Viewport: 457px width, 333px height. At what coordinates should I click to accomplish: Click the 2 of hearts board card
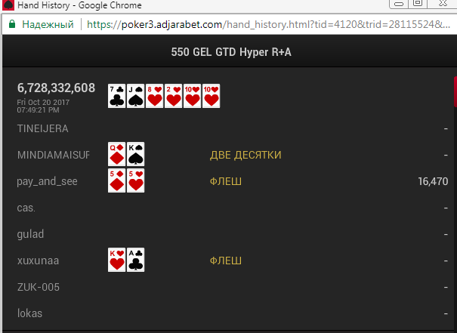coord(174,96)
